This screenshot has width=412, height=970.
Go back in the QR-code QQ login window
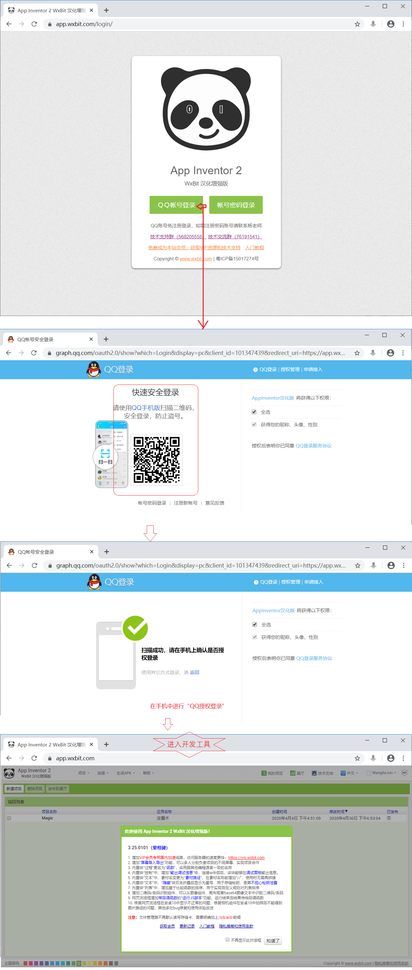pyautogui.click(x=9, y=353)
